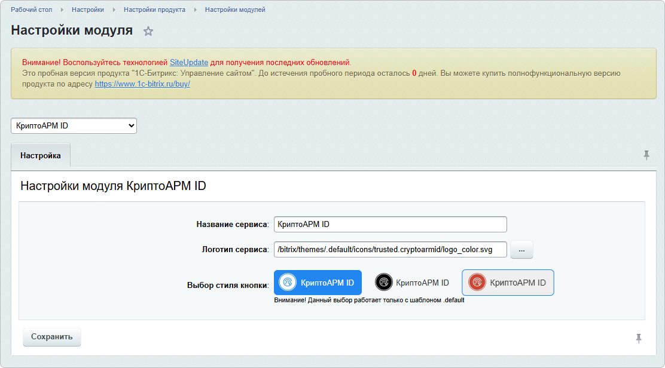Image resolution: width=665 pixels, height=368 pixels.
Task: Click the breadcrumb arrow after Рабочий стол
Action: (x=62, y=10)
